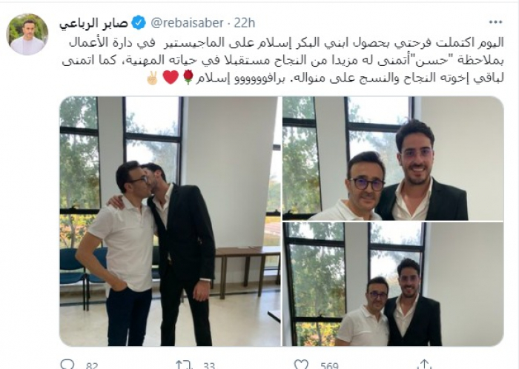Screen dimensions: 519x369
Task: Open the three-dot more options menu
Action: [495, 22]
